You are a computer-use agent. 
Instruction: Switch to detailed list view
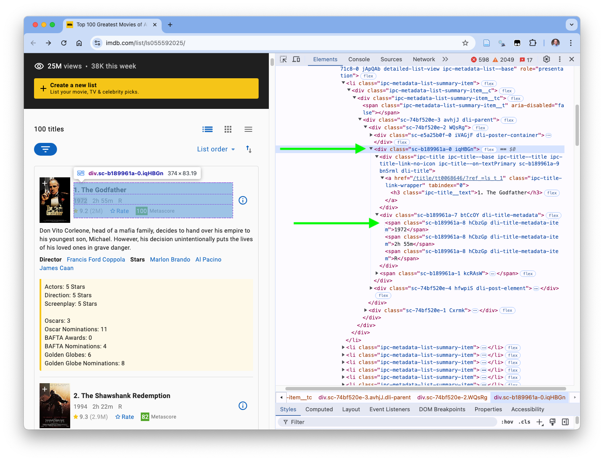(x=208, y=129)
